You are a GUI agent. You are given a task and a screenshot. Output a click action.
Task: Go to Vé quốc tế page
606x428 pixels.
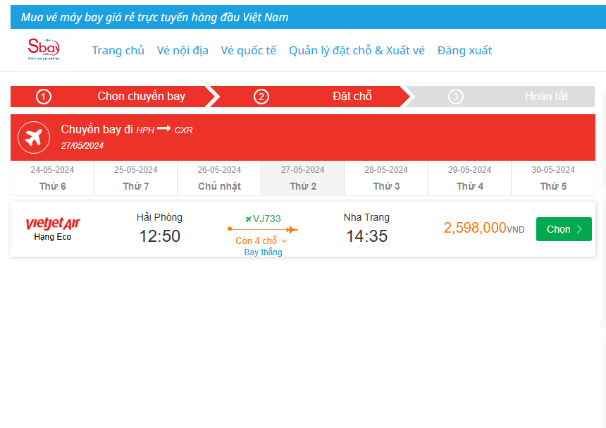coord(249,51)
